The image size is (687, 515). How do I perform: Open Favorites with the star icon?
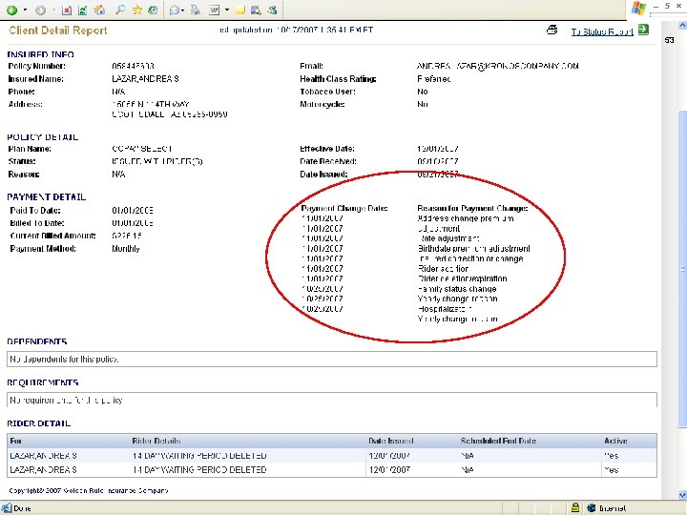137,10
